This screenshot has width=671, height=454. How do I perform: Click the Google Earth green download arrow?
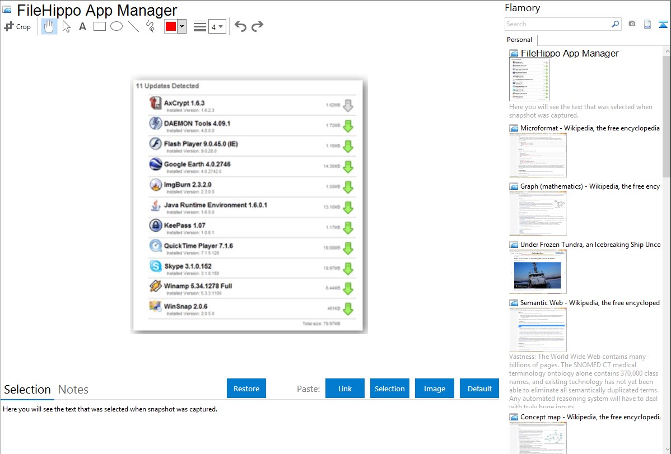pyautogui.click(x=348, y=166)
